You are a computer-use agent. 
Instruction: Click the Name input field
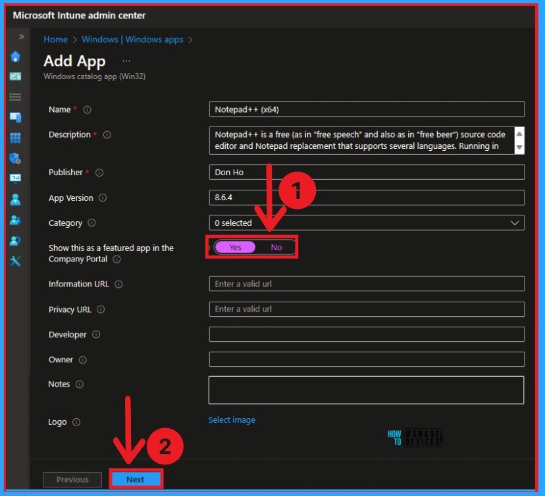367,109
